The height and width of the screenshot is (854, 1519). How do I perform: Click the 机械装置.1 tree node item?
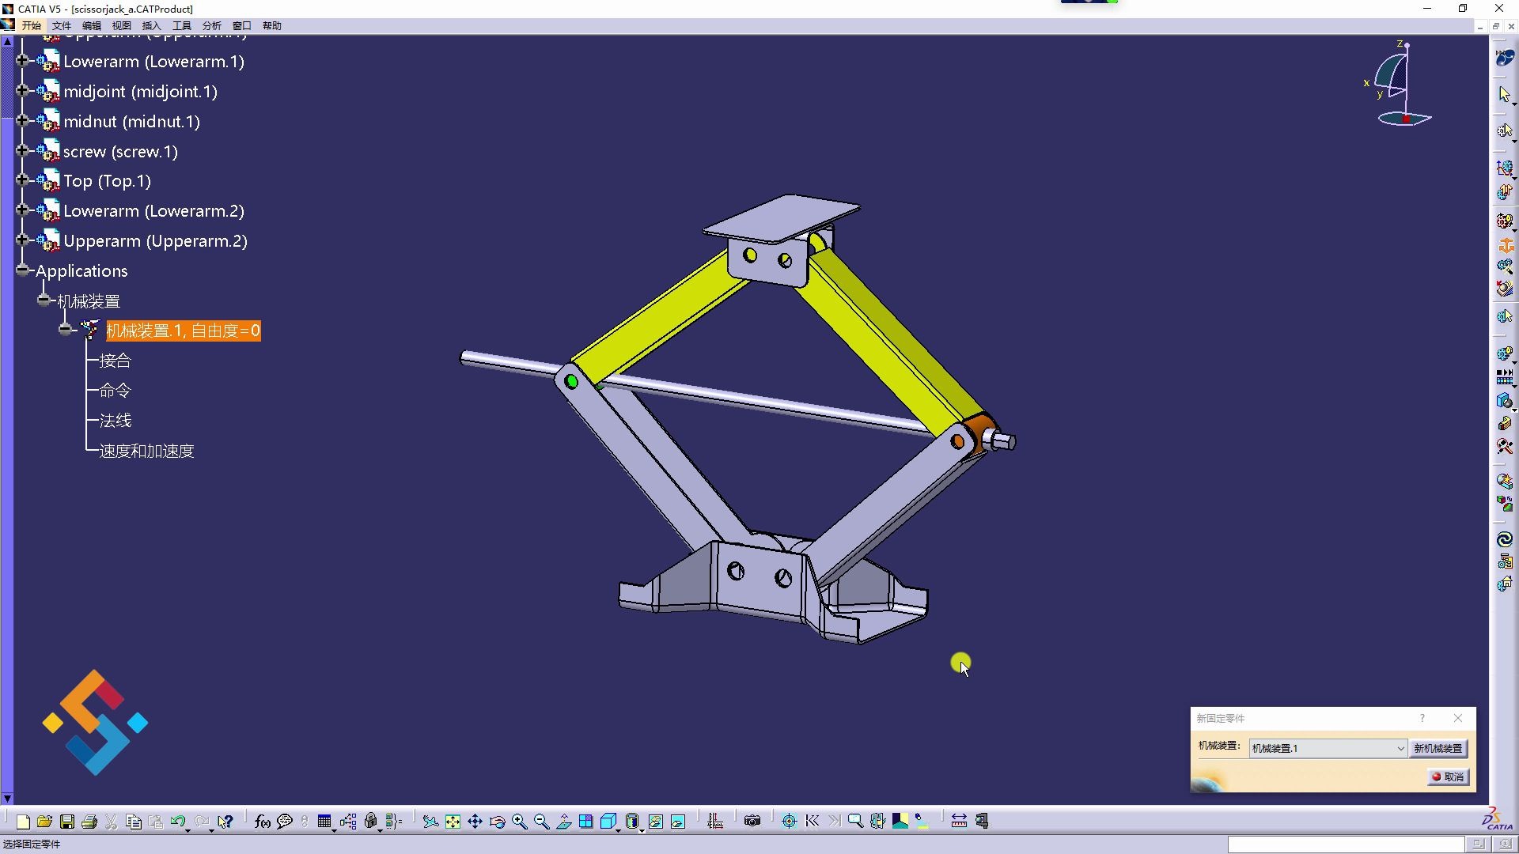[181, 331]
